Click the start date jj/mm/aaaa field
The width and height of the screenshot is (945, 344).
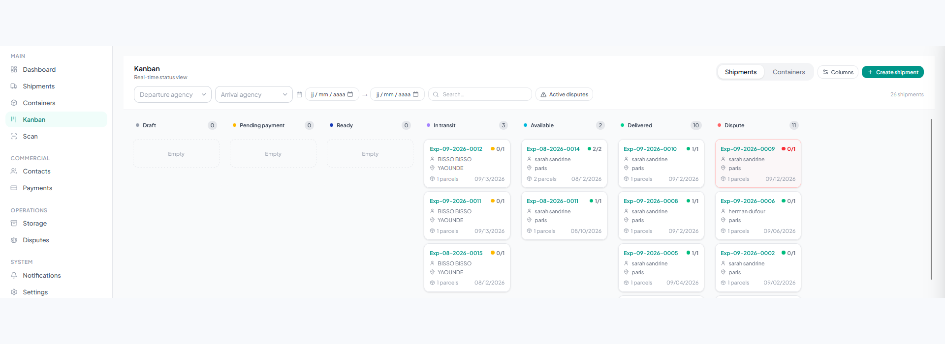click(x=332, y=94)
